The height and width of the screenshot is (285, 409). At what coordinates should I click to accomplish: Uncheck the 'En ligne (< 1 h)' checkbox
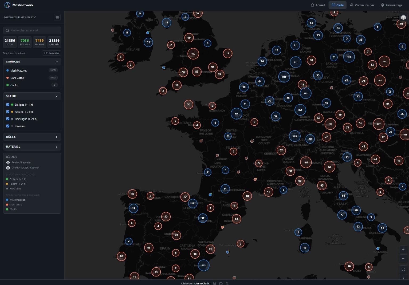click(8, 105)
